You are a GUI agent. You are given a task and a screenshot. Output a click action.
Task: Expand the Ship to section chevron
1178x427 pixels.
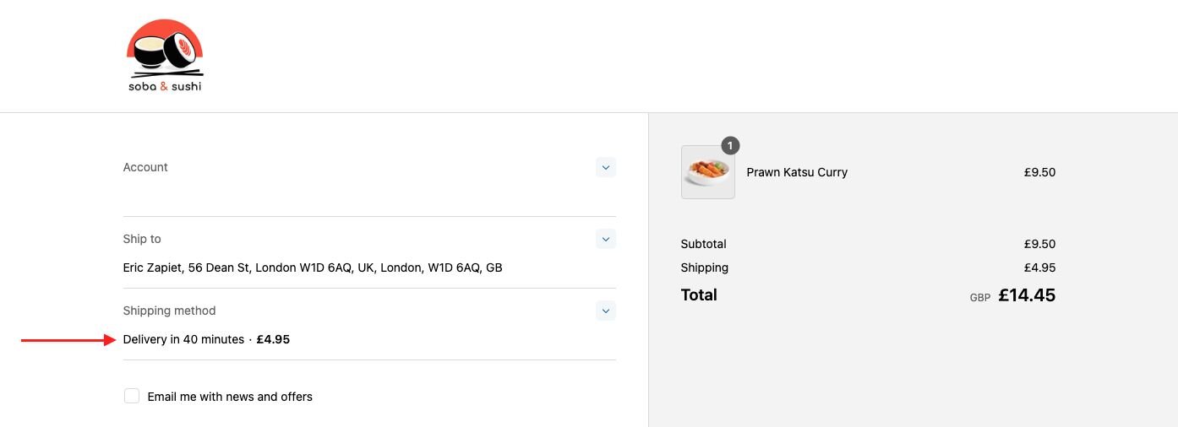click(605, 239)
